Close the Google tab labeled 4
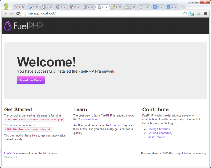This screenshot has width=211, height=168. tap(175, 7)
